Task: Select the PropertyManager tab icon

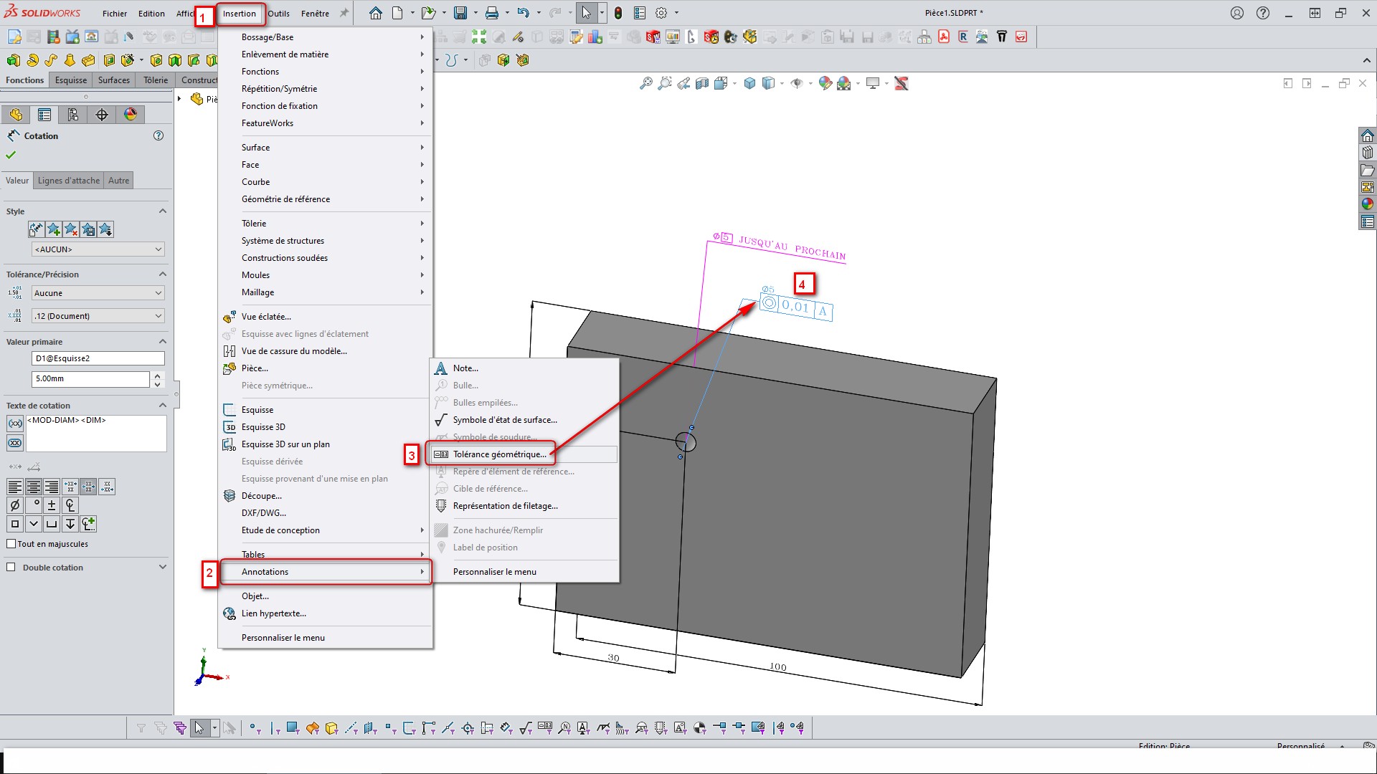Action: coord(44,115)
